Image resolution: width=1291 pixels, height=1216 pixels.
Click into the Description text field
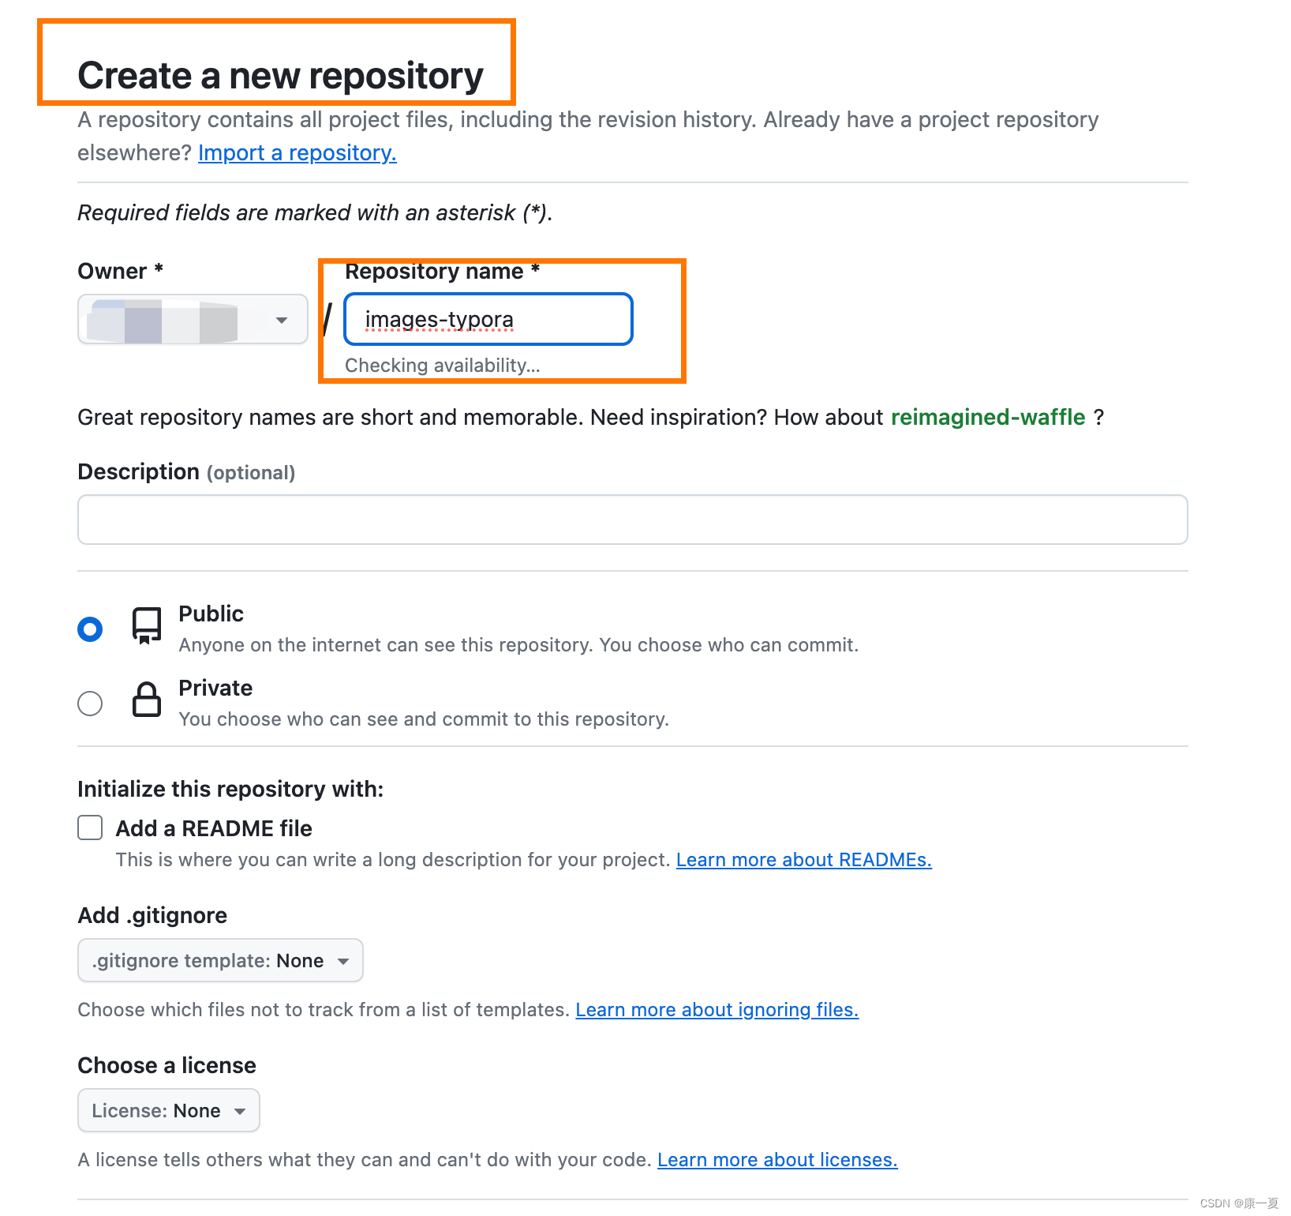coord(632,520)
